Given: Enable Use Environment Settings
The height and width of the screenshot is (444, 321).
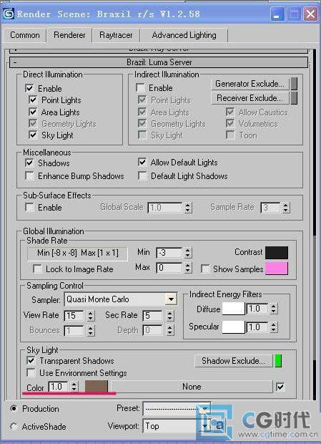Looking at the screenshot, I should 31,372.
